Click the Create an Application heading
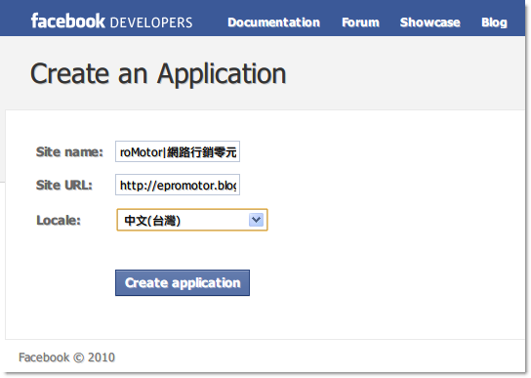This screenshot has width=531, height=378. pyautogui.click(x=158, y=74)
